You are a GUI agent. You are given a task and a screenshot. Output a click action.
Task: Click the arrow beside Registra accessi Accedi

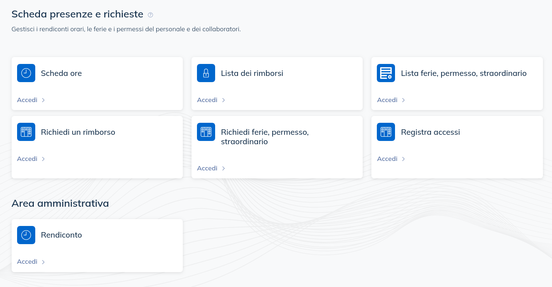coord(403,159)
